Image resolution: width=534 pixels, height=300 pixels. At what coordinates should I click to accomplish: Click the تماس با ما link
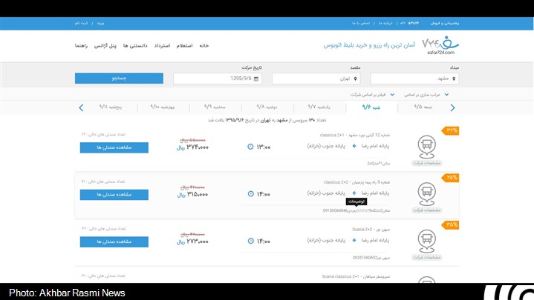tap(361, 24)
